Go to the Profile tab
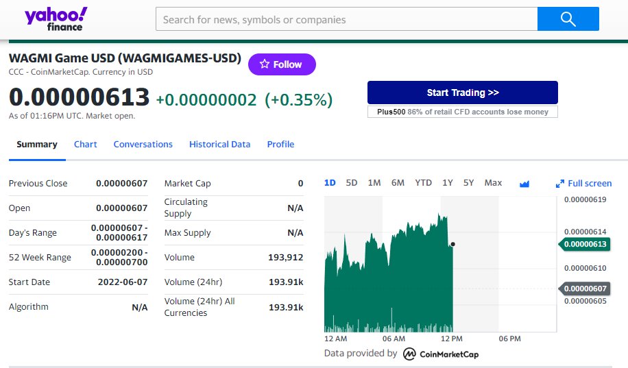Viewport: 628px width, 368px height. [281, 144]
